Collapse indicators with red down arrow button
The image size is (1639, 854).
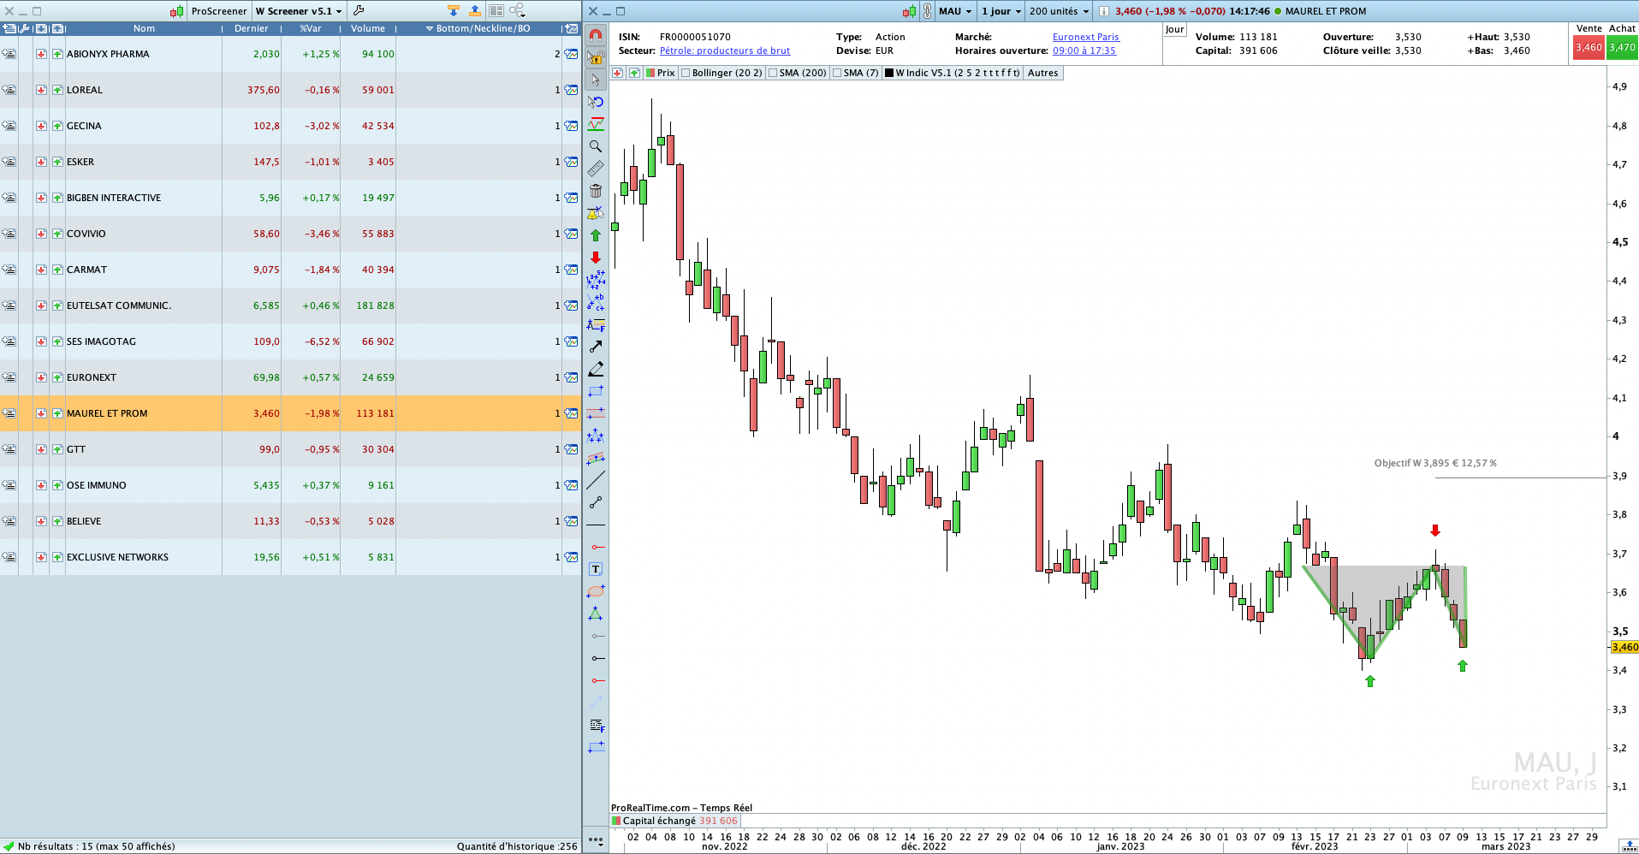click(617, 73)
